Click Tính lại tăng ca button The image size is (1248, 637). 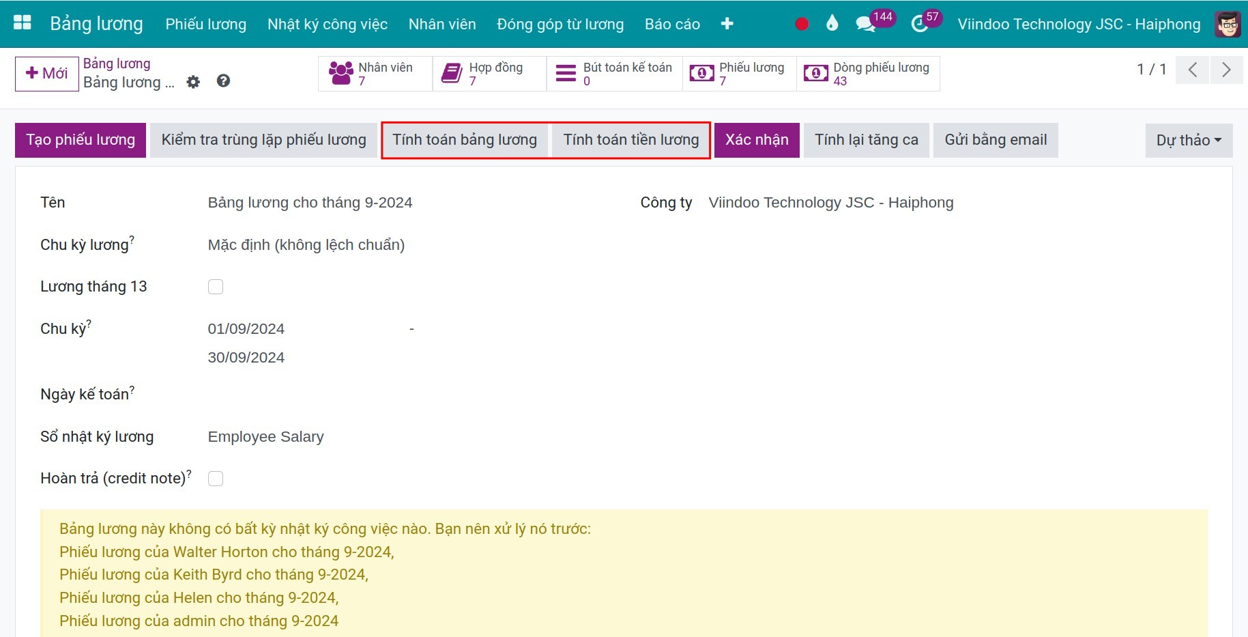click(x=867, y=140)
